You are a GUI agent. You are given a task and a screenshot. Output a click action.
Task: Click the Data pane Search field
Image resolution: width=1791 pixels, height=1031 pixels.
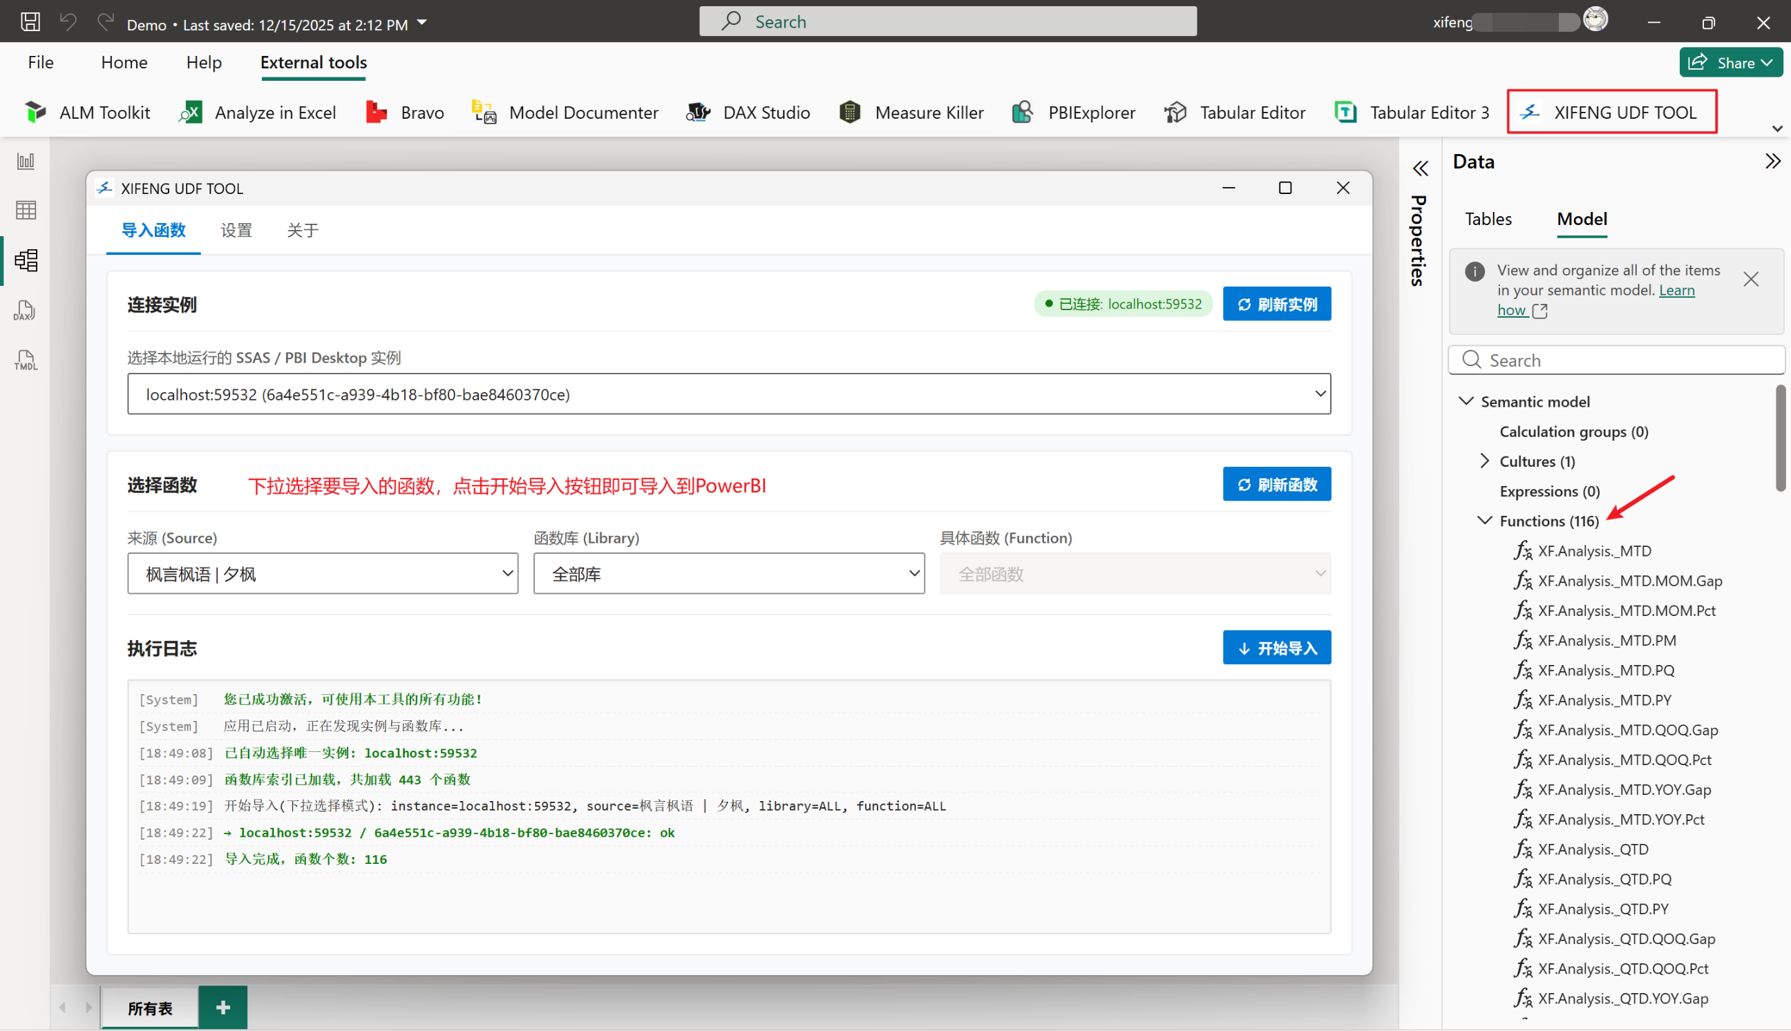tap(1622, 360)
